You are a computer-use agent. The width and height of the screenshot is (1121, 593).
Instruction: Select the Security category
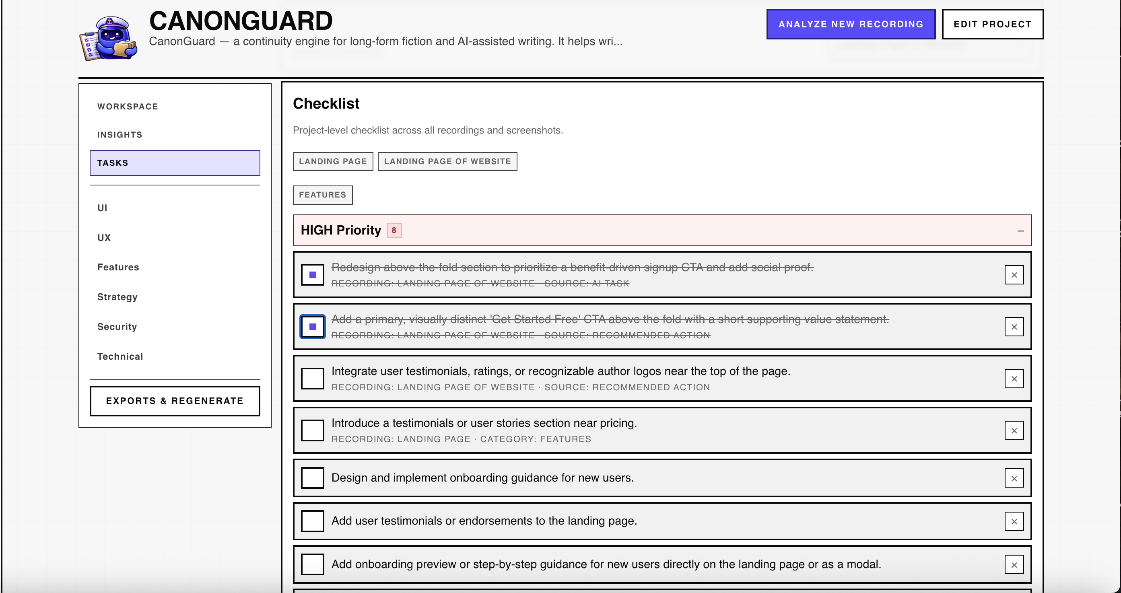(117, 327)
